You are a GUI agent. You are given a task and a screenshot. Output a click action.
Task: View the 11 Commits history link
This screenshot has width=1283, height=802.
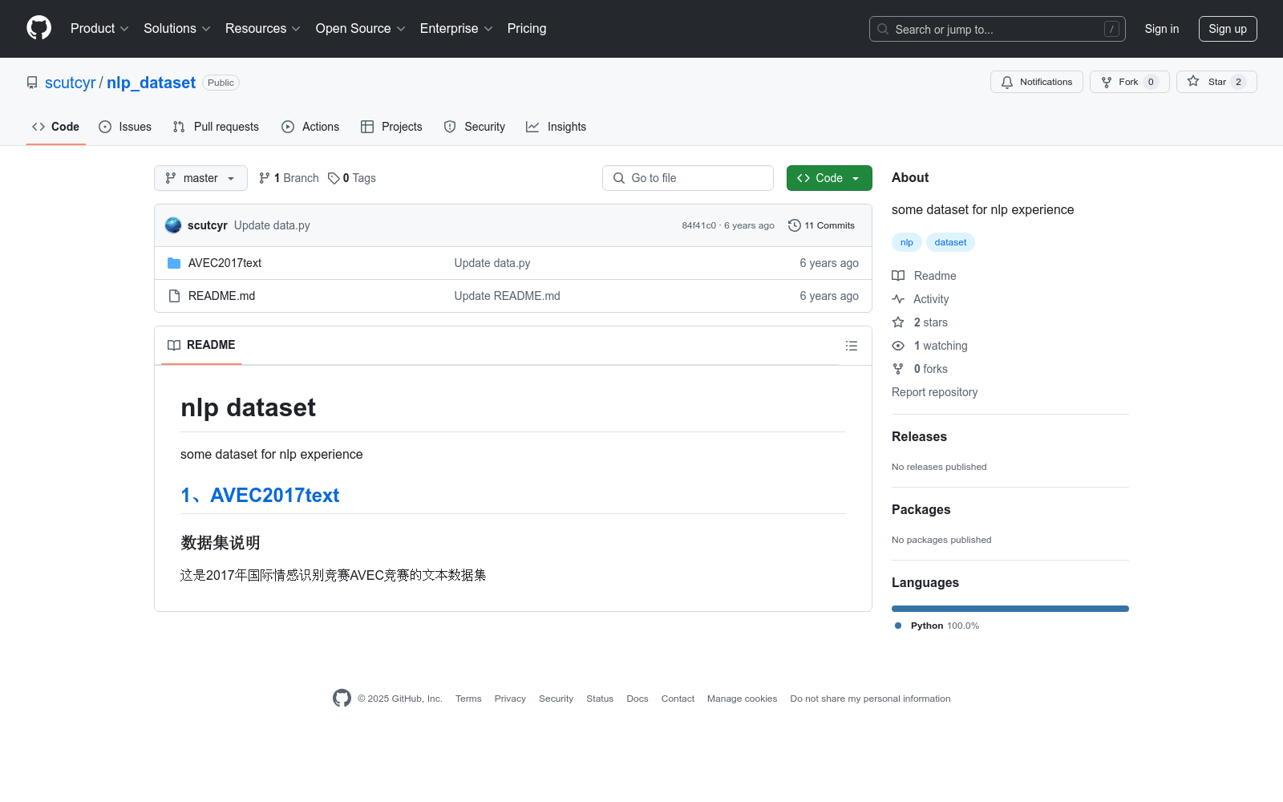821,225
